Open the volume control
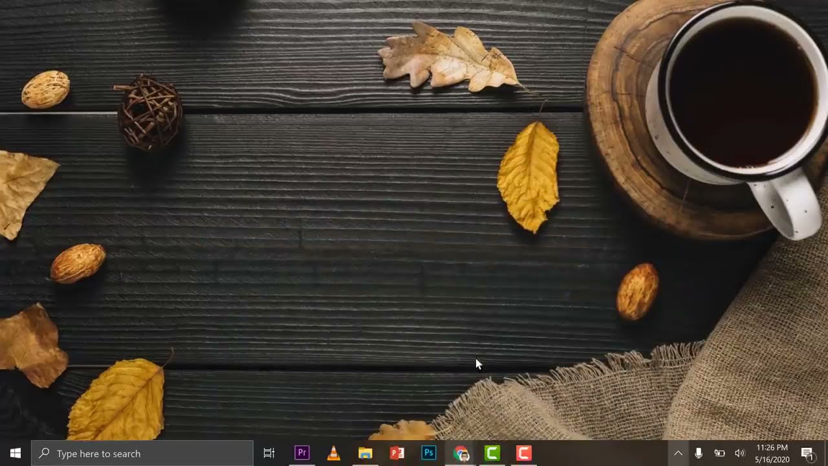The height and width of the screenshot is (466, 828). 740,453
